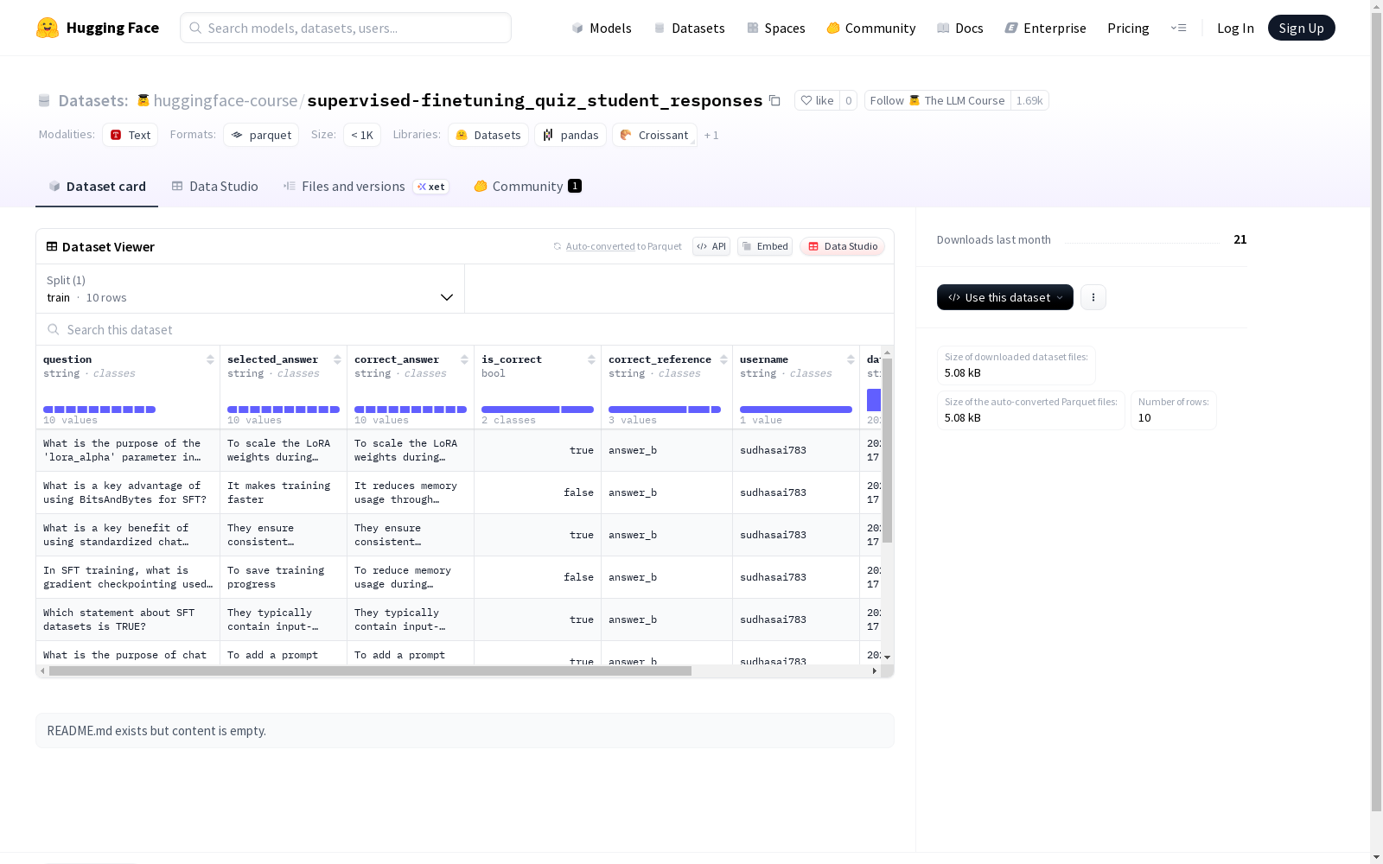1383x864 pixels.
Task: Select the Croissant library tag
Action: [654, 135]
